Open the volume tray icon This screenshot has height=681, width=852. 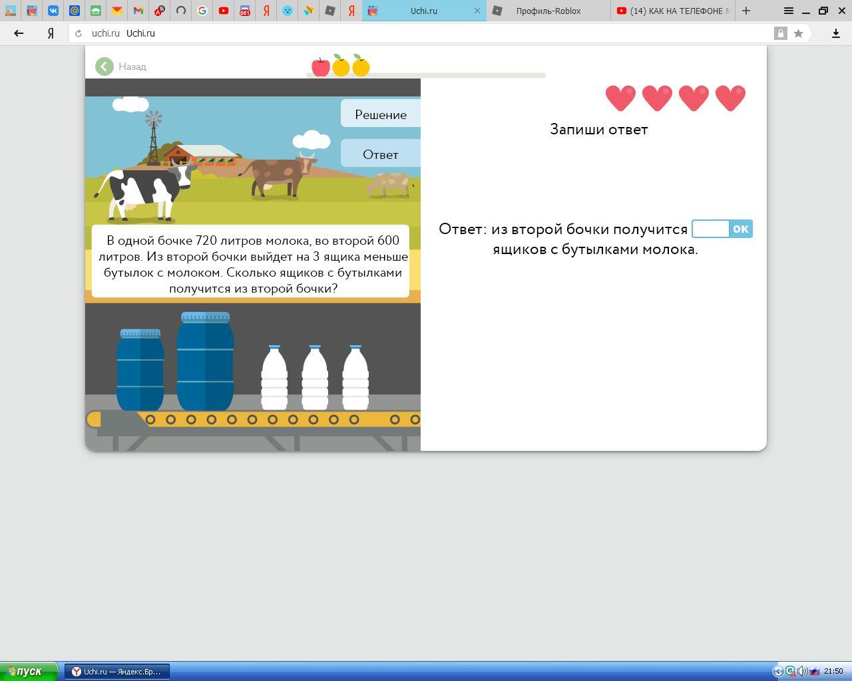point(802,671)
